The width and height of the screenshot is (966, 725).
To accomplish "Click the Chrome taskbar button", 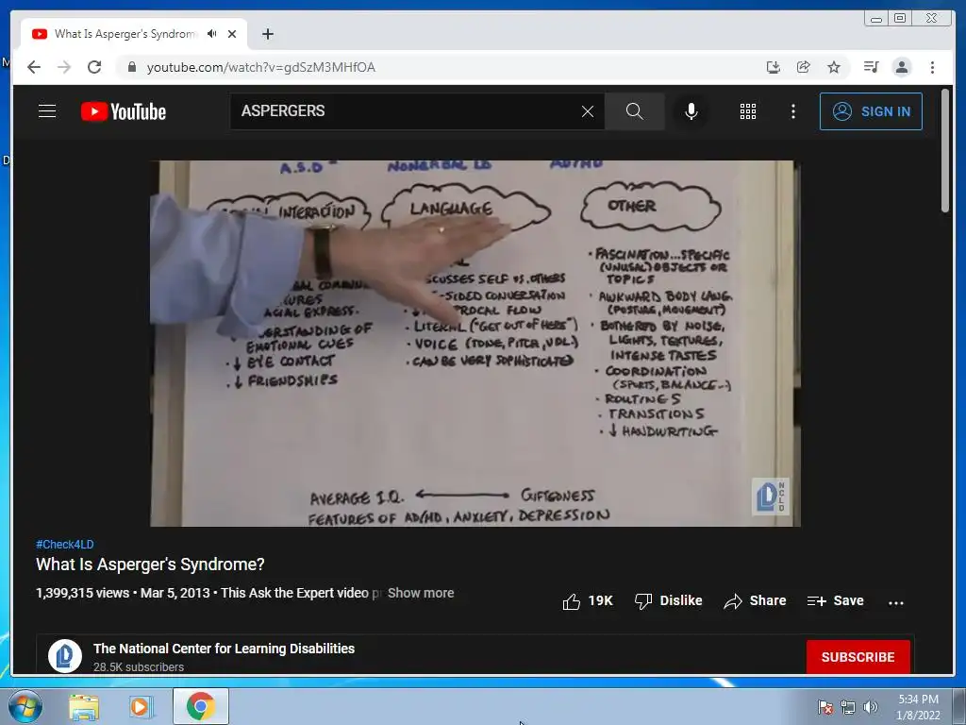I will [201, 706].
